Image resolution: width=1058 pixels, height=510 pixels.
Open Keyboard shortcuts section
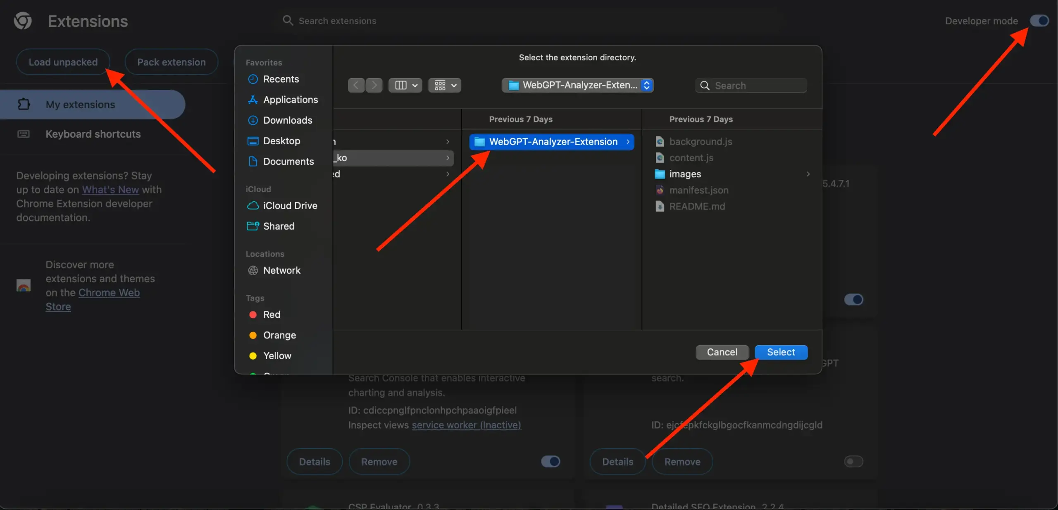(x=93, y=134)
